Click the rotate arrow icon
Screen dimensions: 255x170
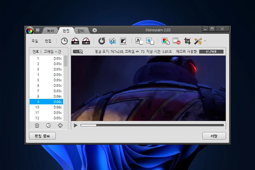[x=102, y=41]
